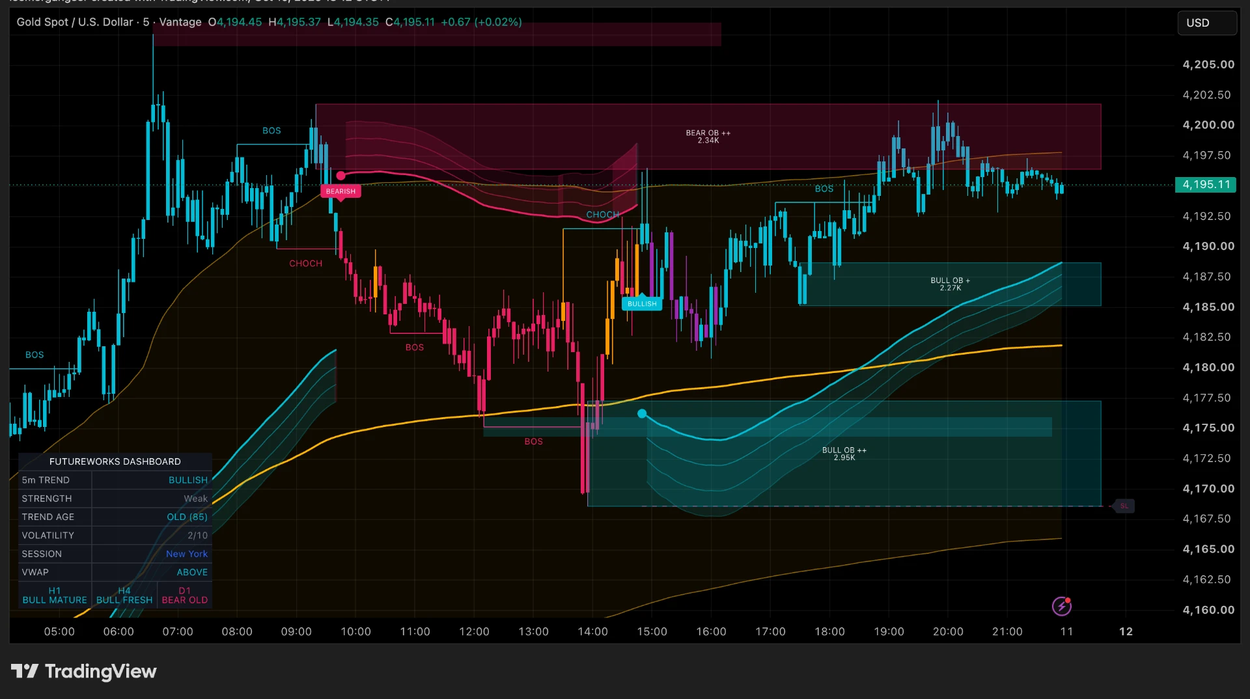Click the TradingView logo

tap(84, 671)
